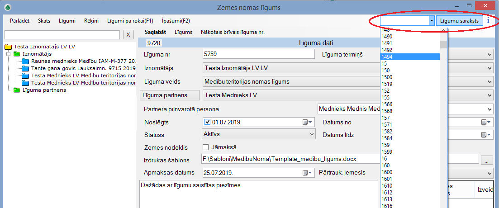
Task: Select 1566 in the dropdown list
Action: (410, 104)
